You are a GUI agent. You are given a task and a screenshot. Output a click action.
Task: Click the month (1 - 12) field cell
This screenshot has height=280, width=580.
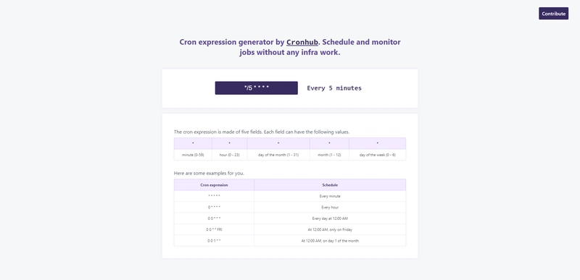(x=329, y=155)
